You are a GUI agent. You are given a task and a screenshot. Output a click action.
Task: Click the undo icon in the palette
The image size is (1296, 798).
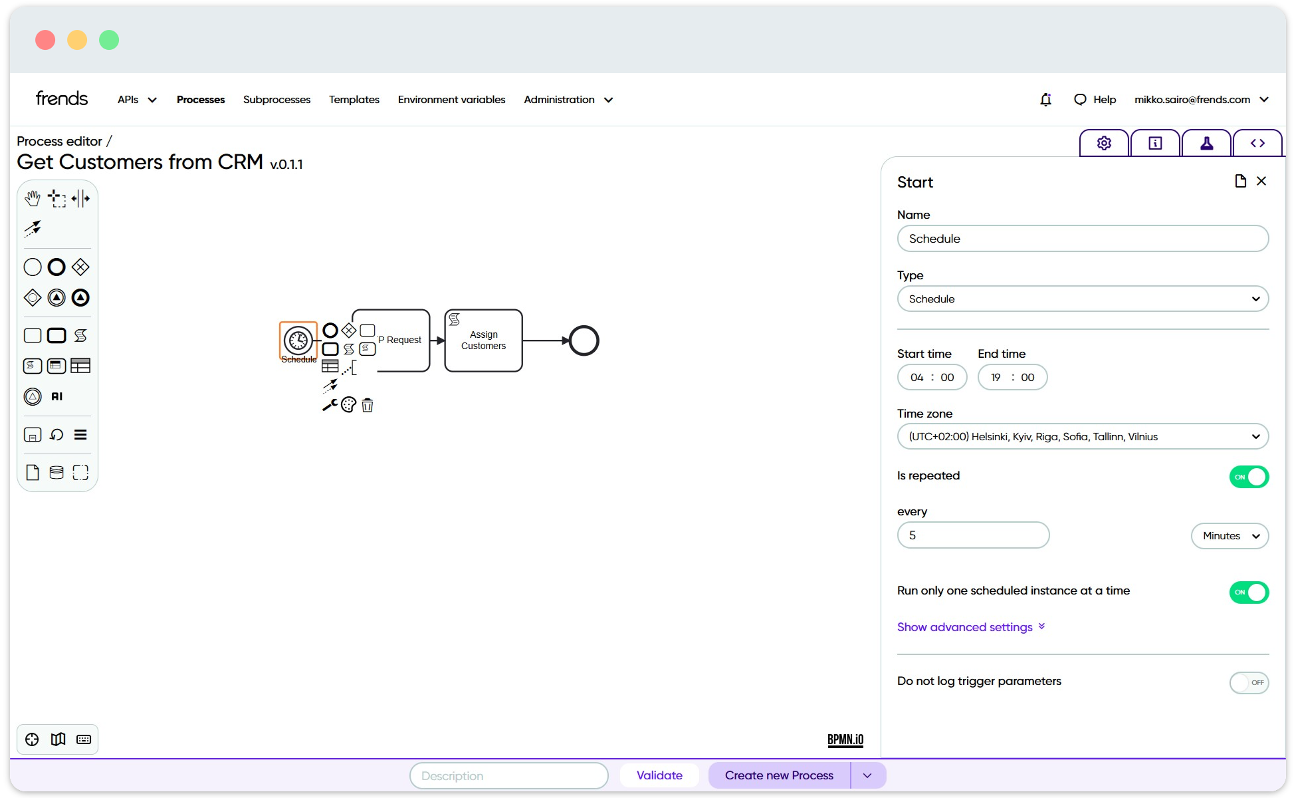[x=56, y=434]
